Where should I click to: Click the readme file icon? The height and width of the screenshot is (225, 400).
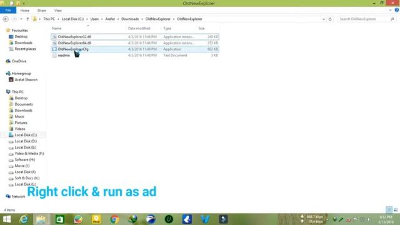(x=54, y=55)
